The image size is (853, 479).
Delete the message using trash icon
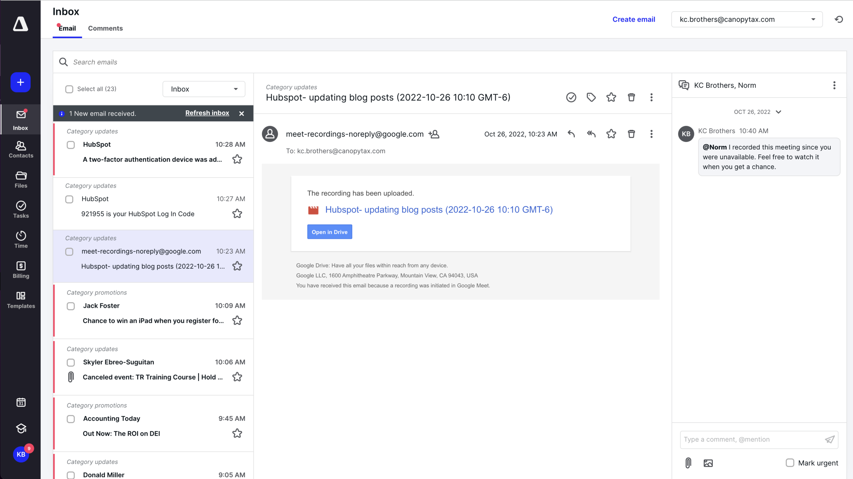point(631,134)
